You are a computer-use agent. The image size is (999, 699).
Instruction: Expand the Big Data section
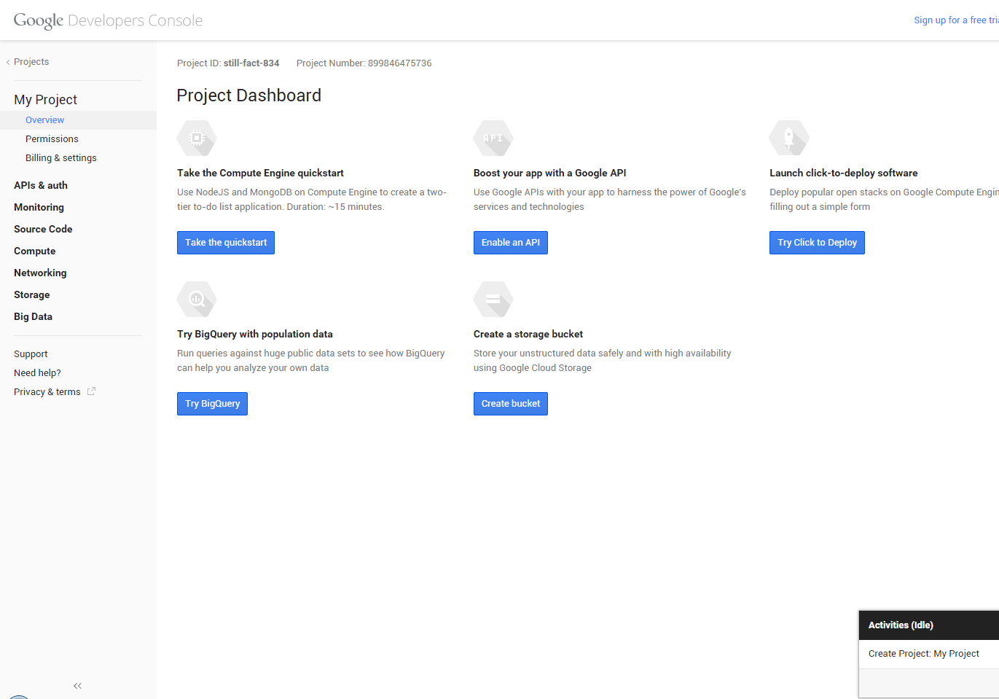click(x=33, y=317)
